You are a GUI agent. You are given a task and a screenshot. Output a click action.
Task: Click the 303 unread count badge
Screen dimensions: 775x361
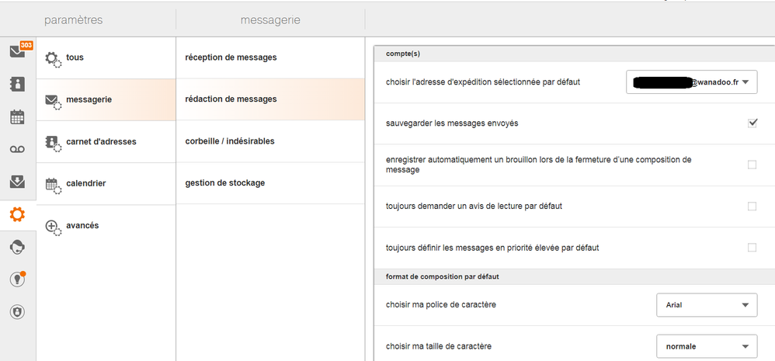[26, 46]
